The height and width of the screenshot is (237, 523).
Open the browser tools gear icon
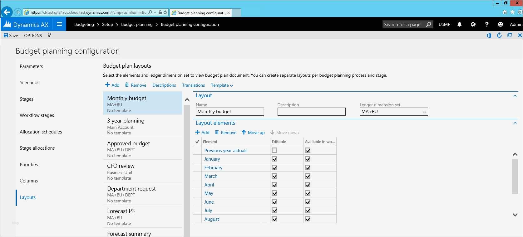[x=520, y=12]
